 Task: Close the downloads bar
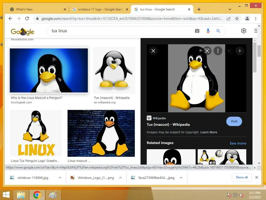pyautogui.click(x=257, y=177)
